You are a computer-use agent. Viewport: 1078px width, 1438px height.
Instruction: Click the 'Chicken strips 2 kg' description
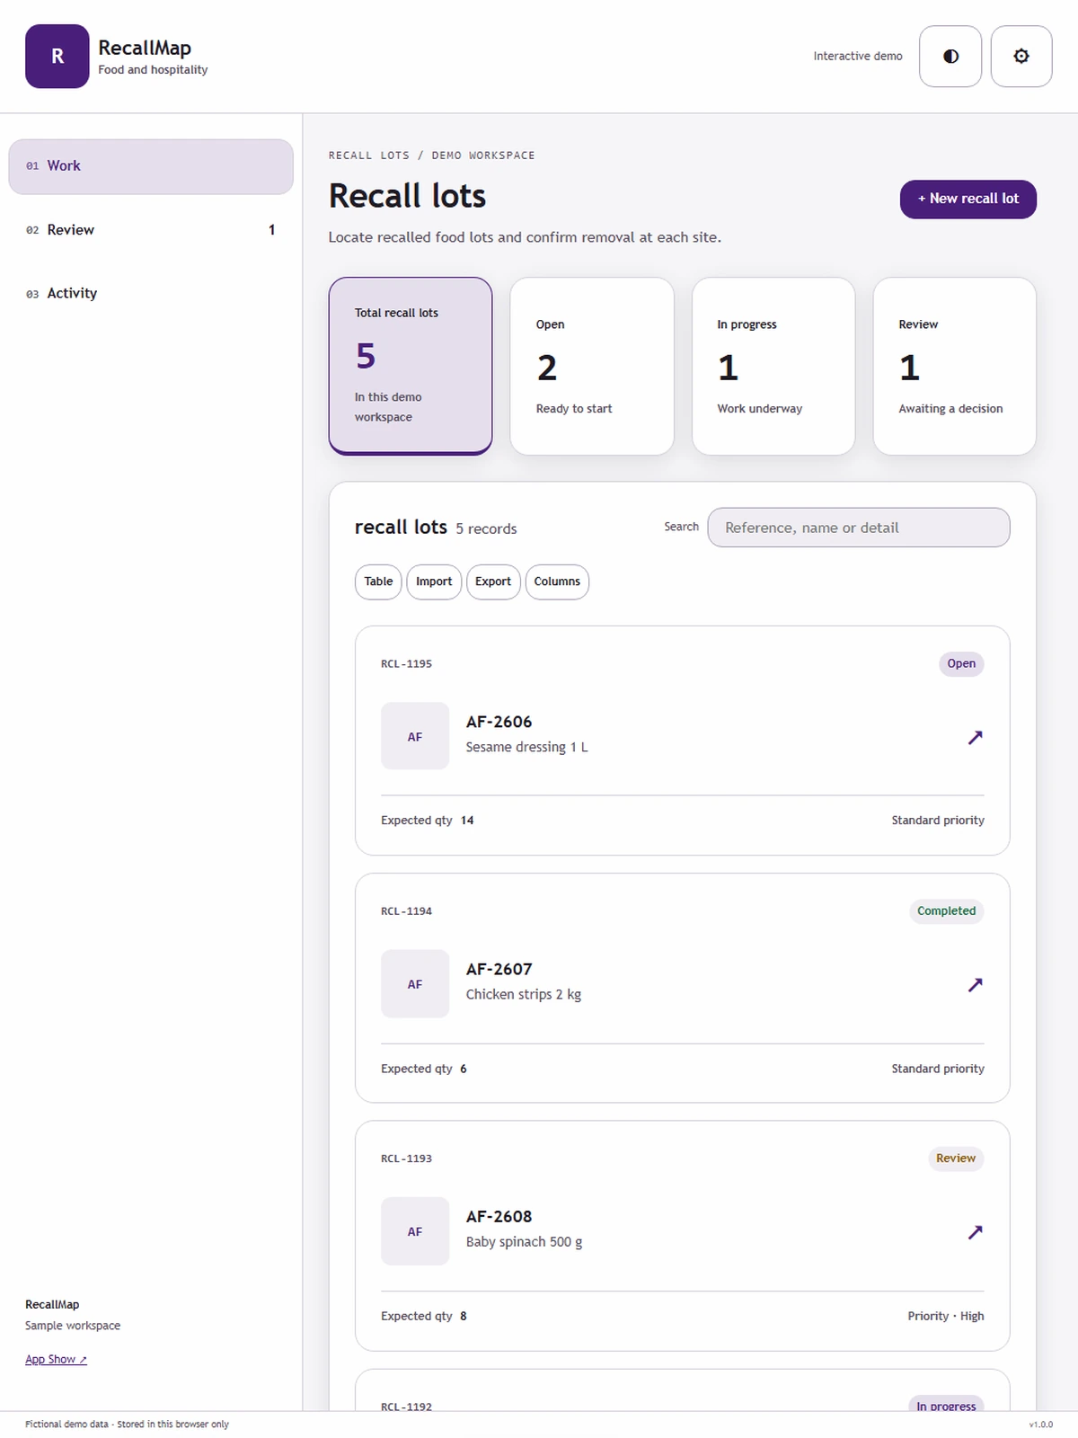pyautogui.click(x=524, y=994)
